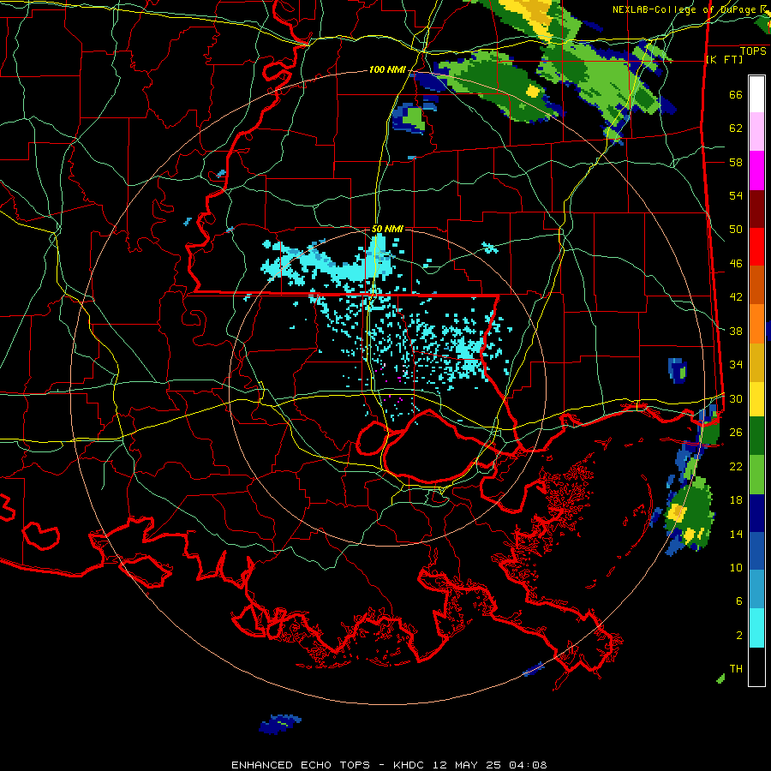The height and width of the screenshot is (771, 771).
Task: Click the white swatch in the tops legend
Action: [x=756, y=94]
